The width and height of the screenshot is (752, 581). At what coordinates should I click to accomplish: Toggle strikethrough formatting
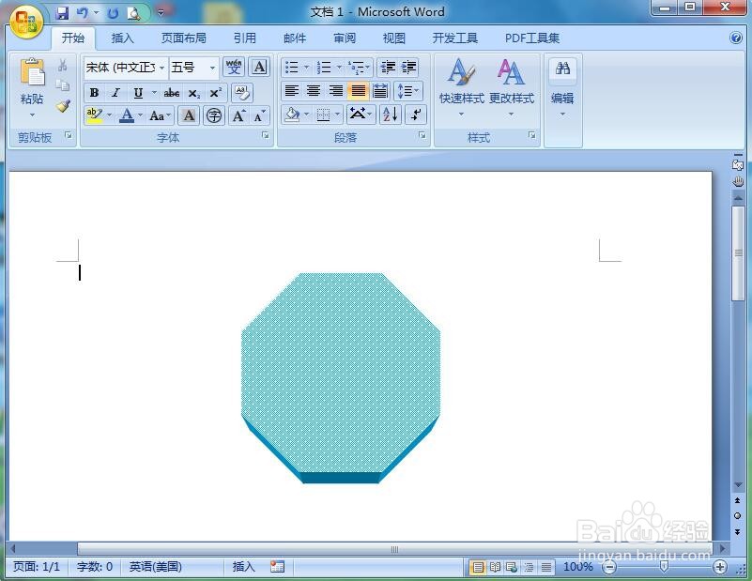pyautogui.click(x=172, y=93)
